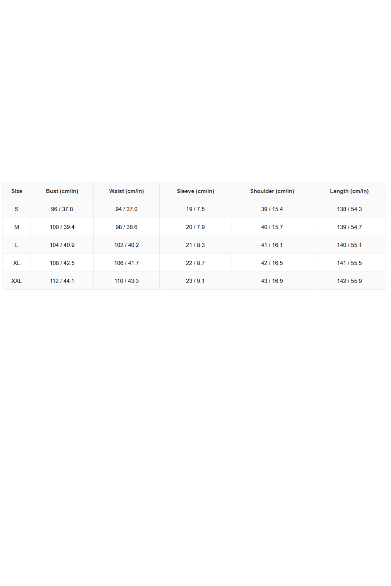The height and width of the screenshot is (586, 391).
Task: Click the L size row label
Action: click(x=17, y=245)
